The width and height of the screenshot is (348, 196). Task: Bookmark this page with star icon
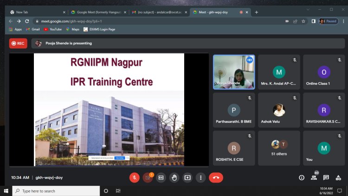[x=303, y=21]
